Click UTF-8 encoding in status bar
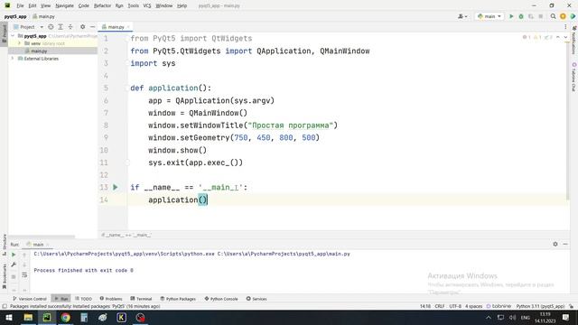578x325 pixels. [x=455, y=306]
